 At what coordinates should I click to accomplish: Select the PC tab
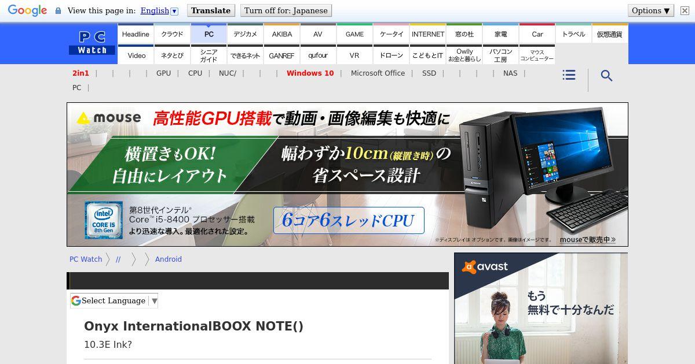tap(209, 34)
